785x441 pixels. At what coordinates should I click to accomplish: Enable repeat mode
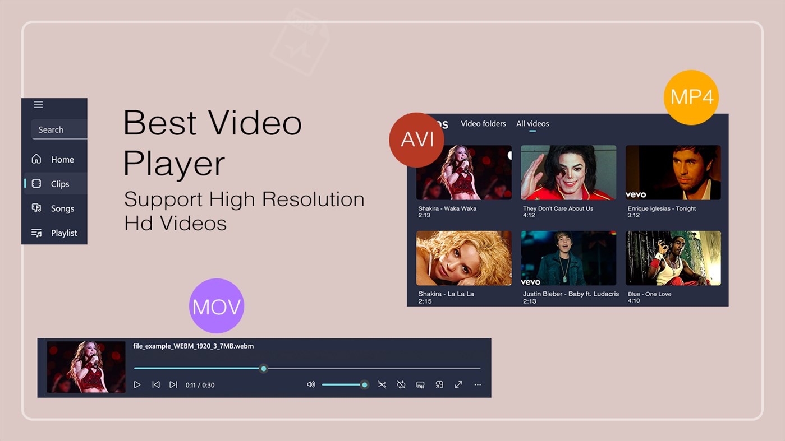click(x=401, y=384)
